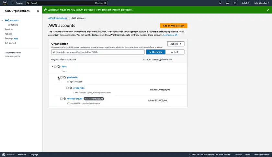Click the Organization ID value o-ewmnbjwo1h

pyautogui.click(x=12, y=56)
